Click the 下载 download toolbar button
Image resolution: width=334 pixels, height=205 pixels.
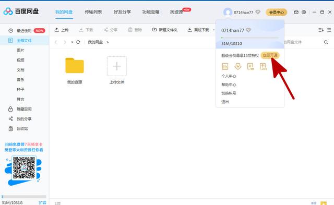coord(86,30)
